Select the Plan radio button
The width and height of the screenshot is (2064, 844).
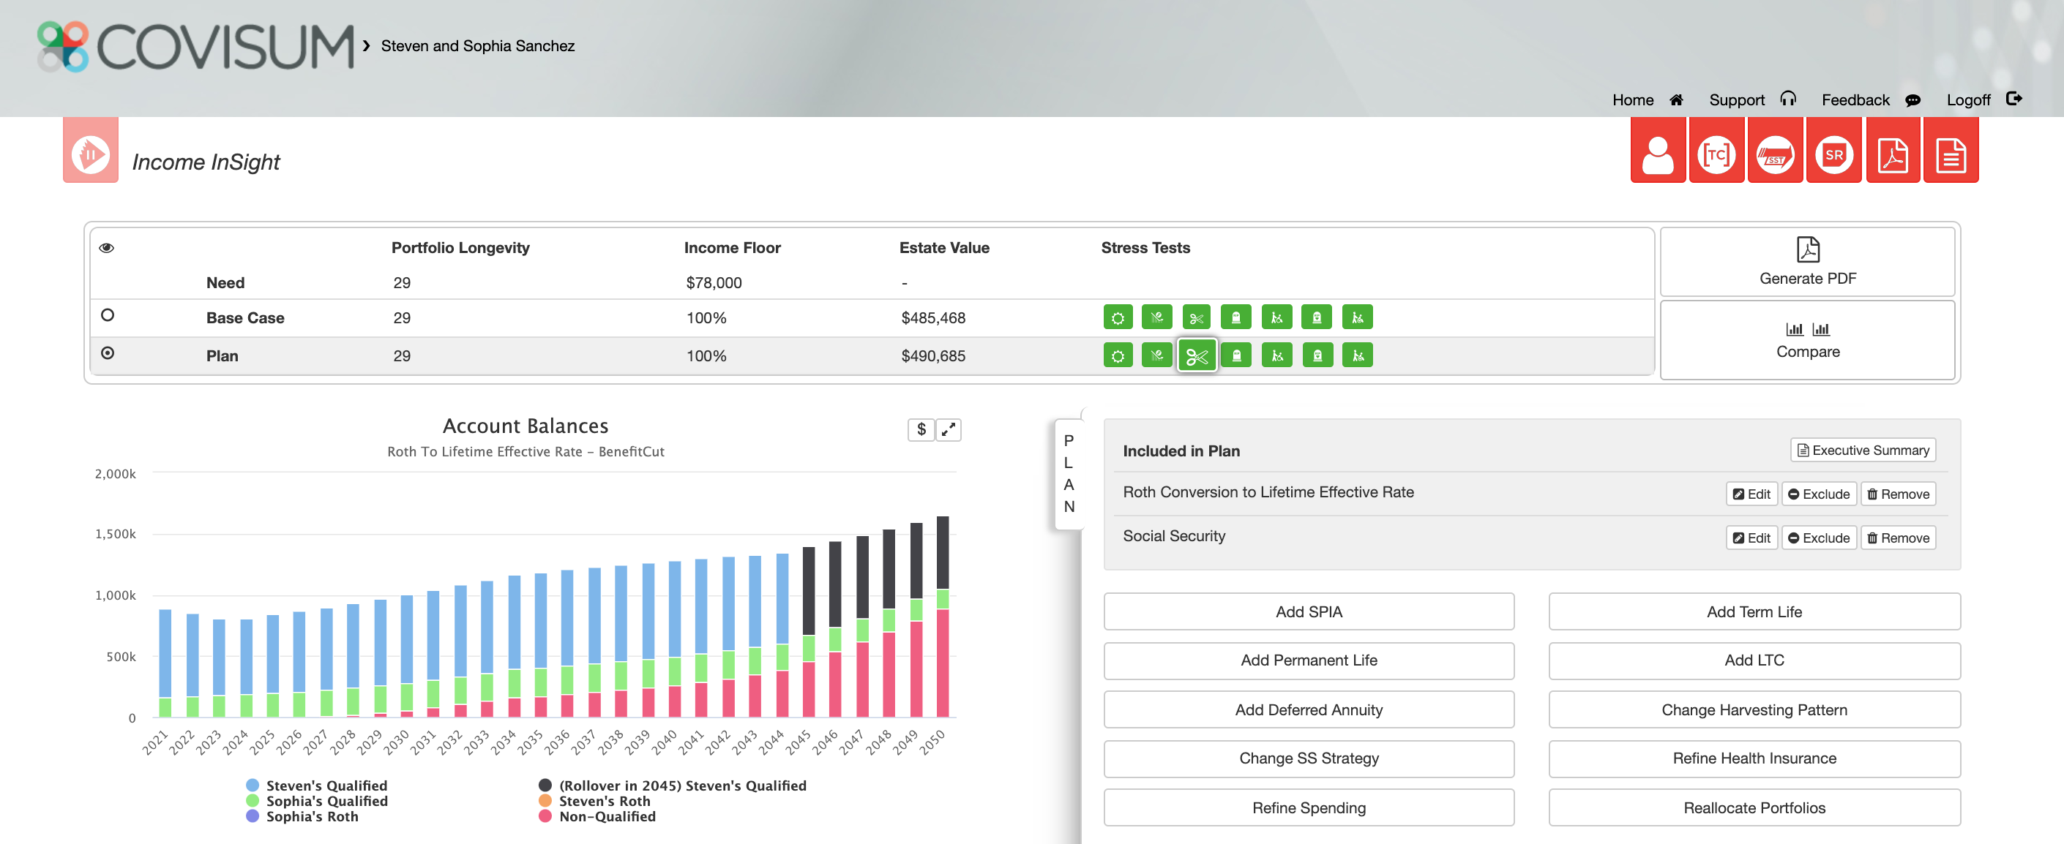(108, 353)
